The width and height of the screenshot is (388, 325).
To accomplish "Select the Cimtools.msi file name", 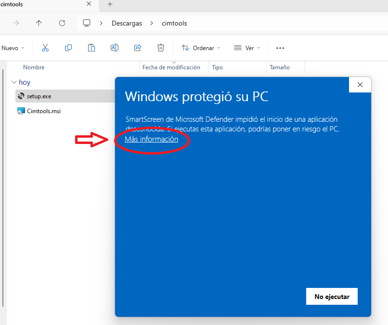I will (44, 111).
